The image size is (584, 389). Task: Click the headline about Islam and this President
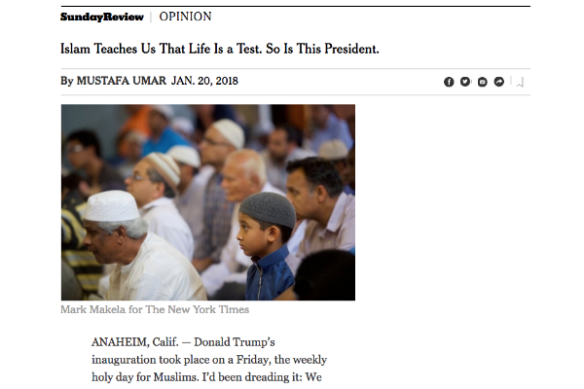(x=220, y=49)
